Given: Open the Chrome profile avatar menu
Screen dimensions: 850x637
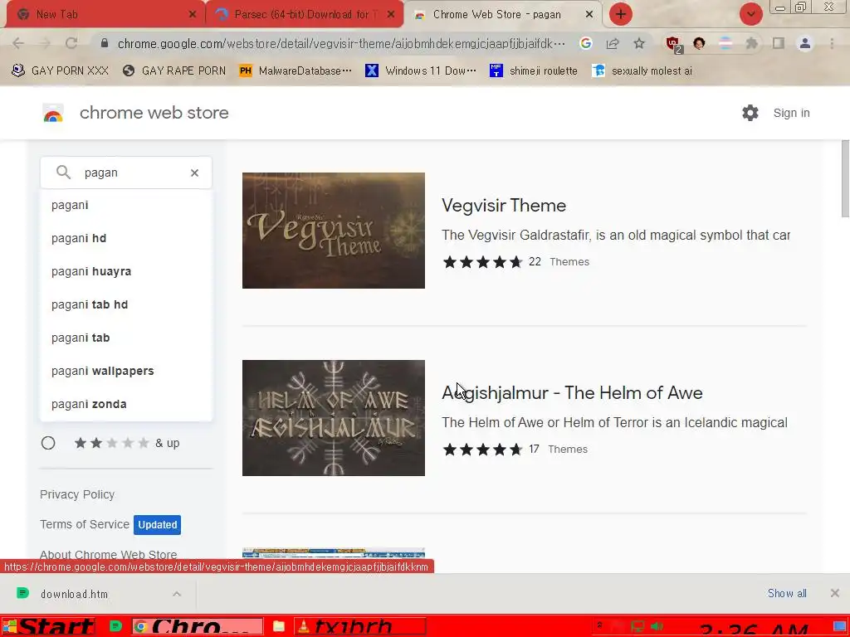Looking at the screenshot, I should [x=805, y=43].
